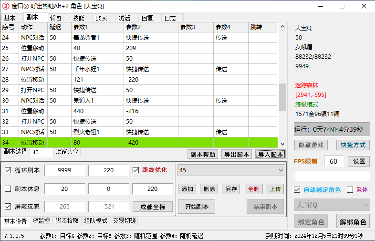Enable the 循环副本 checkbox

[8, 170]
